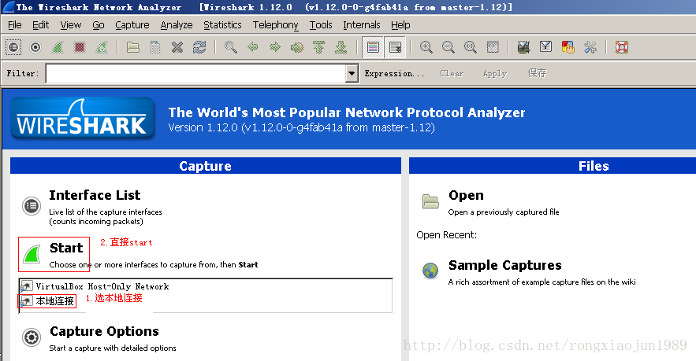Open coloring rules toolbar icon
696x361 pixels.
click(x=568, y=47)
